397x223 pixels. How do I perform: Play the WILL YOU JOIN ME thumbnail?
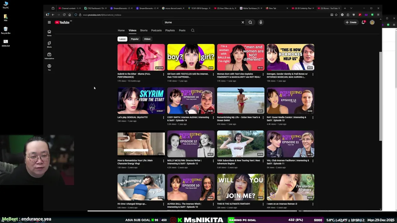point(241,187)
